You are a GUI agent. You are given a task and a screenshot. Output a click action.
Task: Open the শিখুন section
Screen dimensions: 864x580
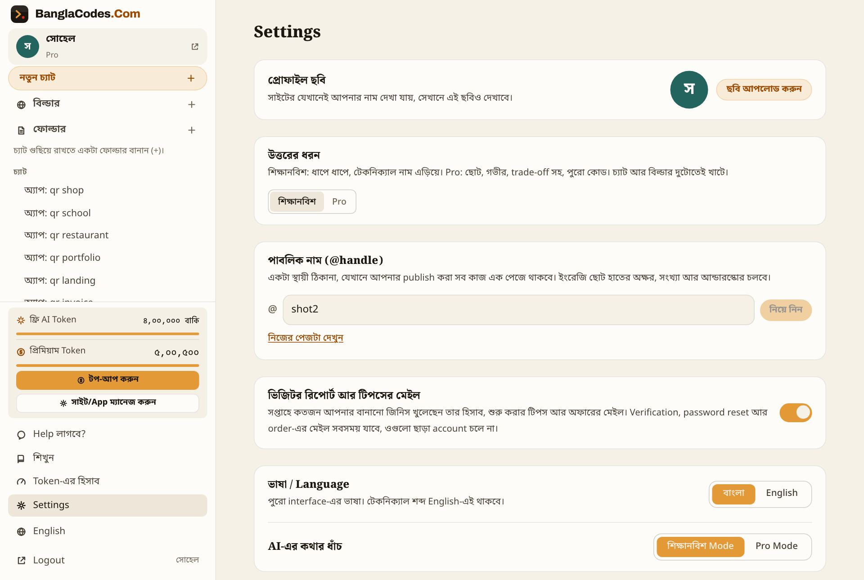pos(108,458)
